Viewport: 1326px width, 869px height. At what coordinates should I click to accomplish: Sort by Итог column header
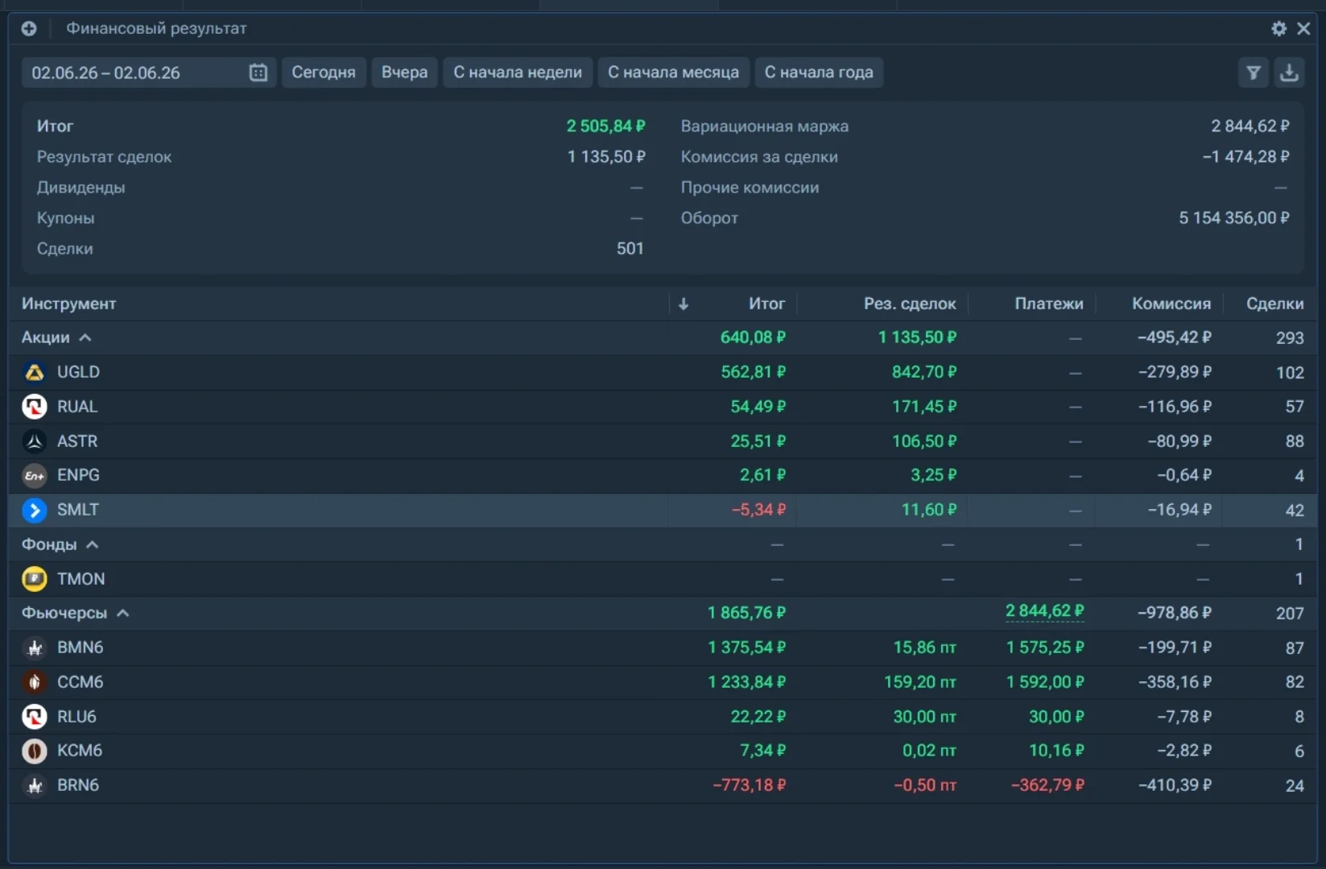coord(766,304)
